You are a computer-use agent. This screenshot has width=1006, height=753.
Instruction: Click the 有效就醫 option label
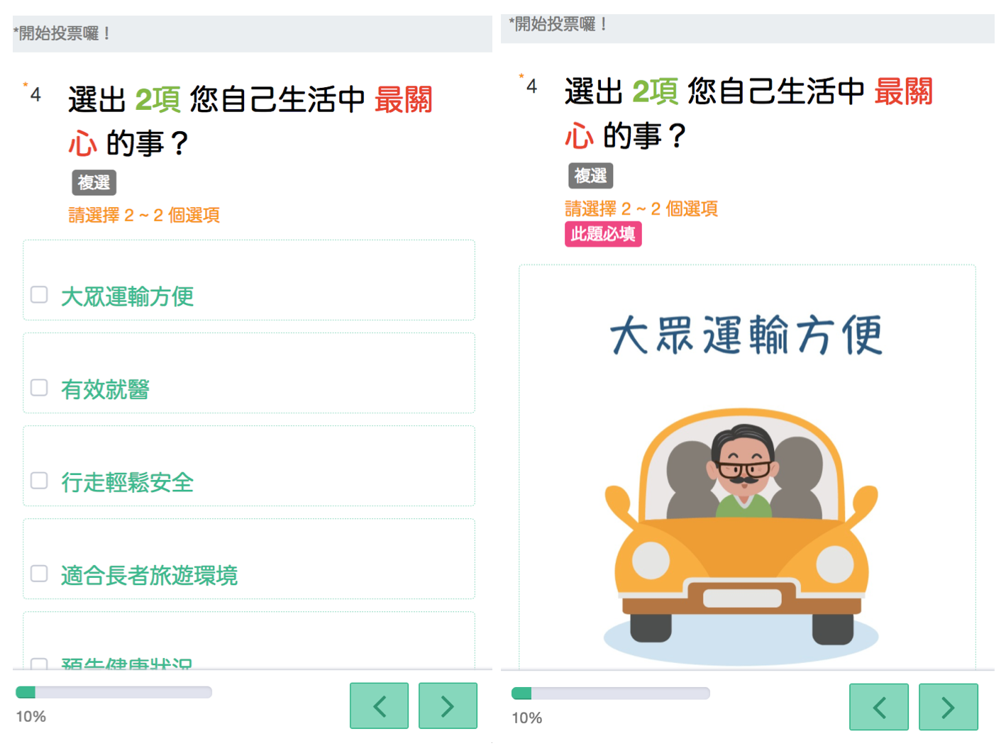[x=105, y=389]
